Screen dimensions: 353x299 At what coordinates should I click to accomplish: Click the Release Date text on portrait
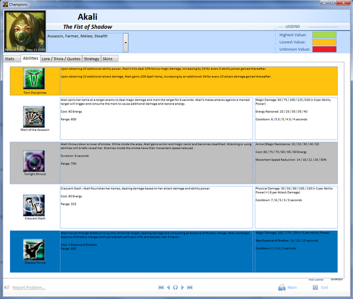click(25, 50)
